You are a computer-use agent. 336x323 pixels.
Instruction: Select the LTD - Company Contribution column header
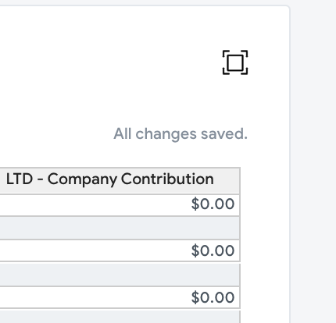(x=120, y=180)
